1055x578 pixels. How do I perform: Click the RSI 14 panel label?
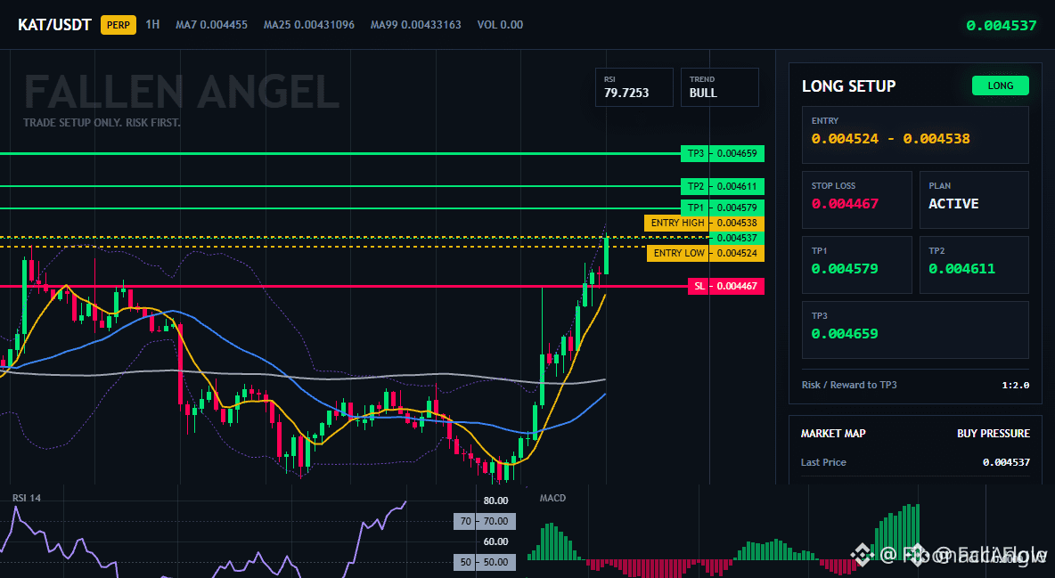[26, 498]
